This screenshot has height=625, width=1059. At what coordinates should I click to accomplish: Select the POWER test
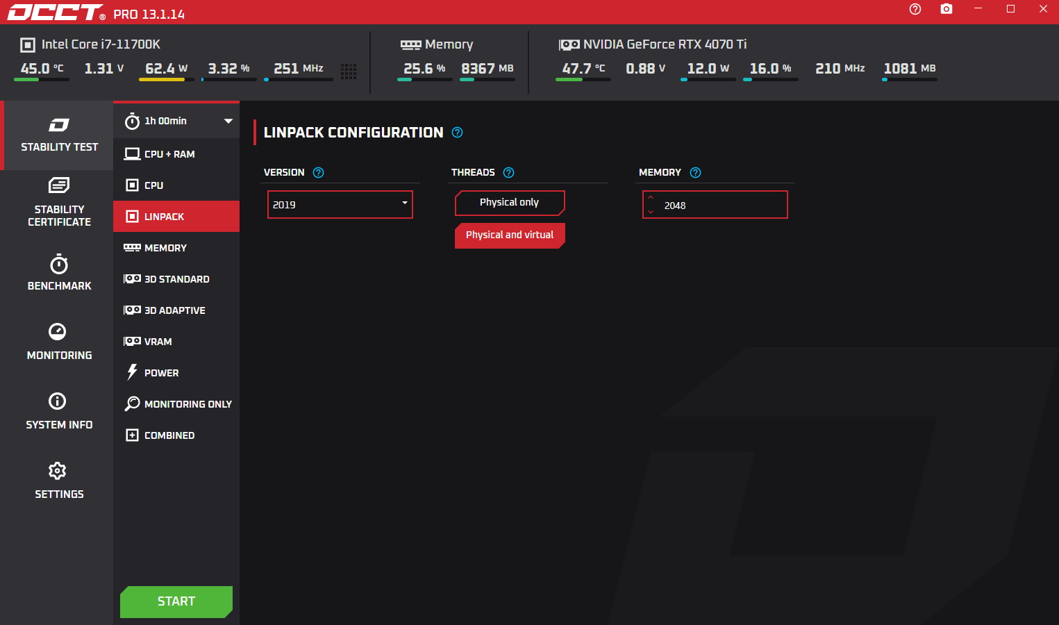pos(176,373)
